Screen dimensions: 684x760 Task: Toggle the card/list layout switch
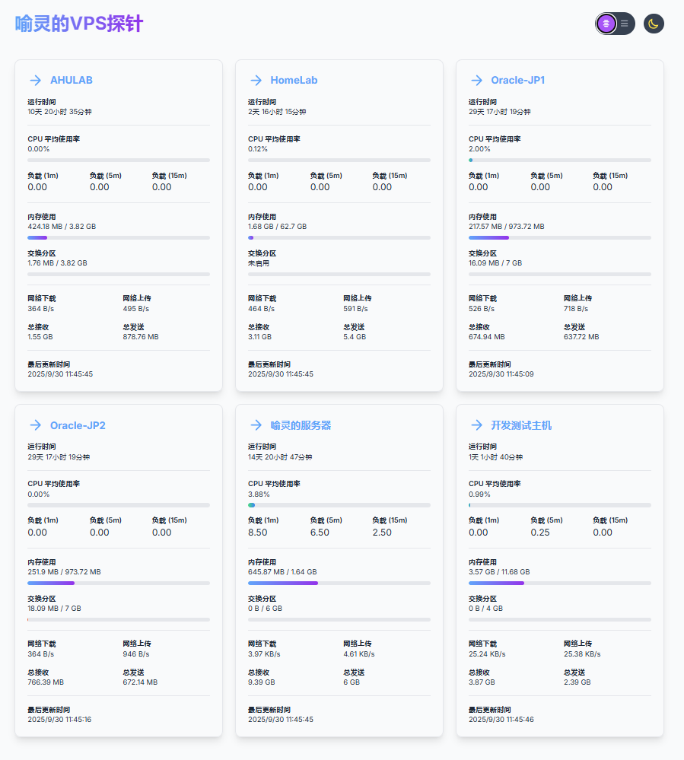click(x=616, y=24)
